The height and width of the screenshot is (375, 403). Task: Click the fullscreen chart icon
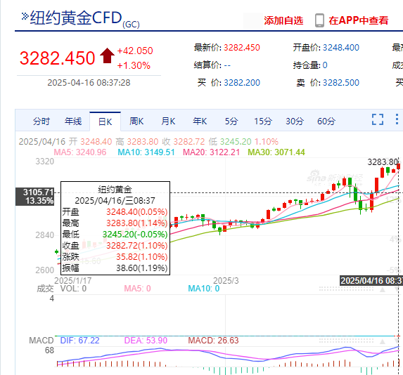click(378, 119)
